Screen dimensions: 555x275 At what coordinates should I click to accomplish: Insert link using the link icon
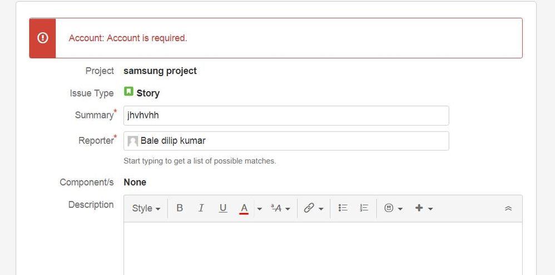(309, 208)
